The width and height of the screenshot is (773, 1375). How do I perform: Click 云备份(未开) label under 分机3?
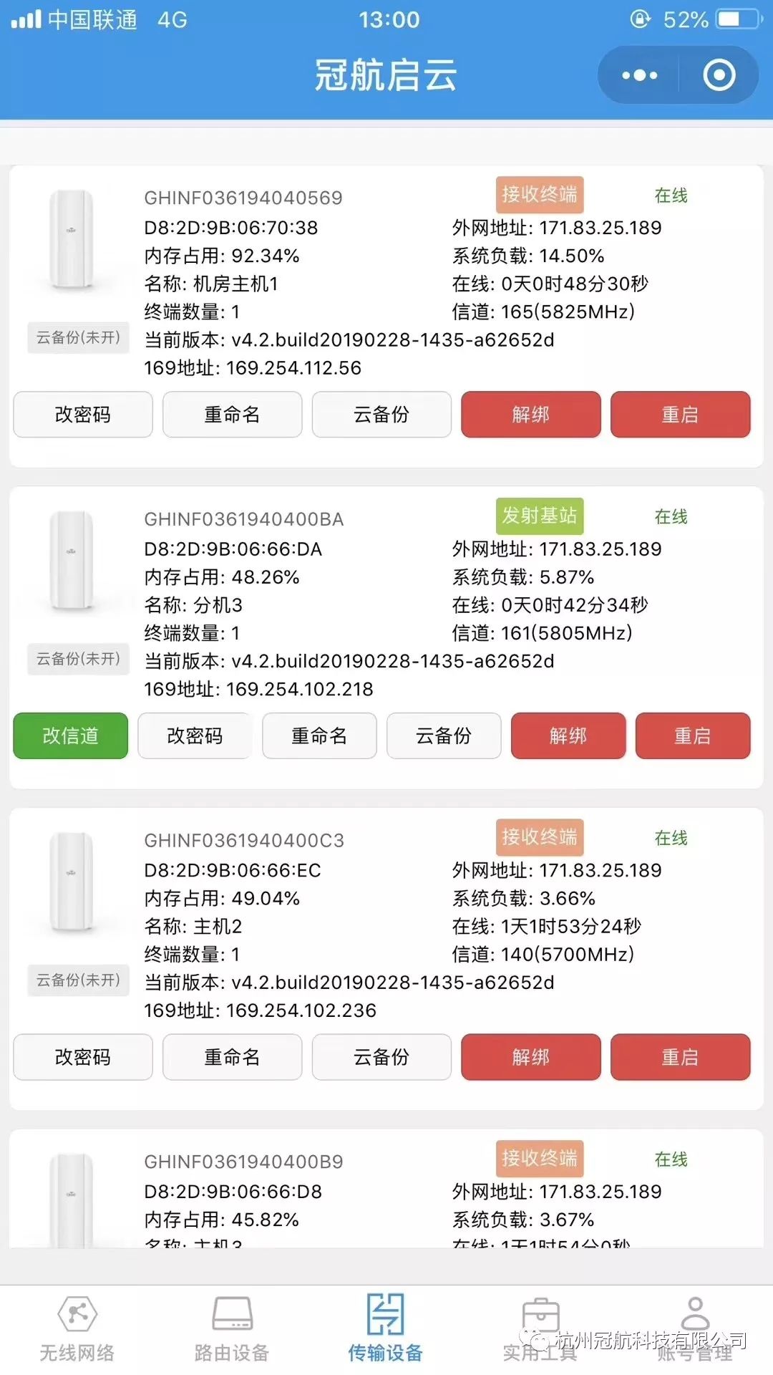point(78,659)
